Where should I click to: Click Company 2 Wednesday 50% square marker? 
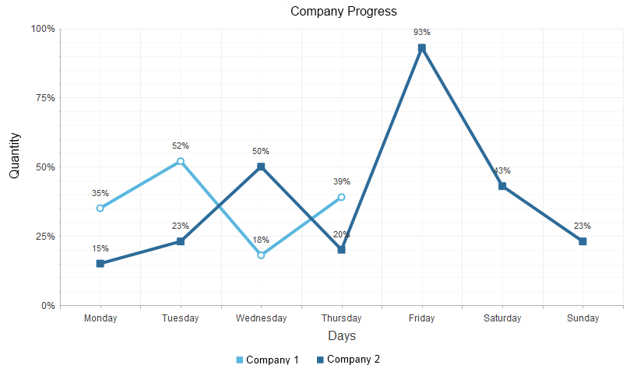click(261, 167)
